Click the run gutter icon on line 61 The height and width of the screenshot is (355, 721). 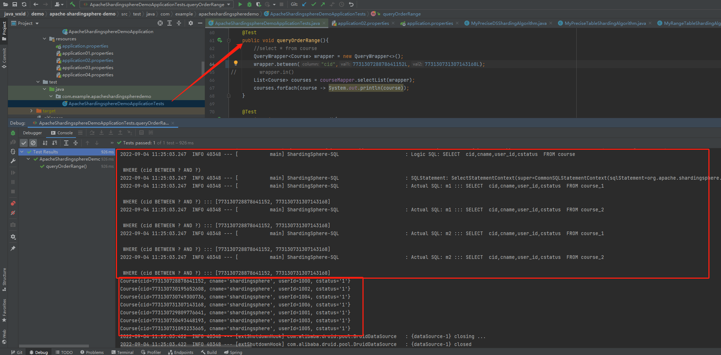pyautogui.click(x=220, y=40)
